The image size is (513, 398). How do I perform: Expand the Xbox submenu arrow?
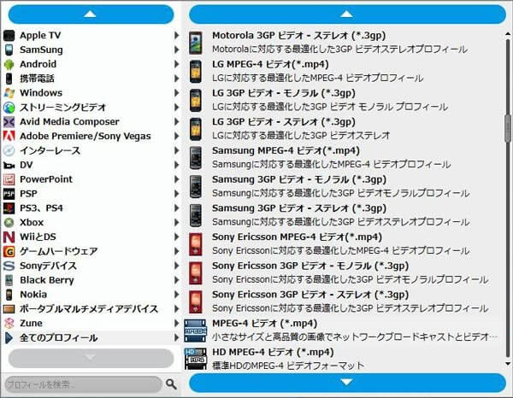click(x=176, y=222)
